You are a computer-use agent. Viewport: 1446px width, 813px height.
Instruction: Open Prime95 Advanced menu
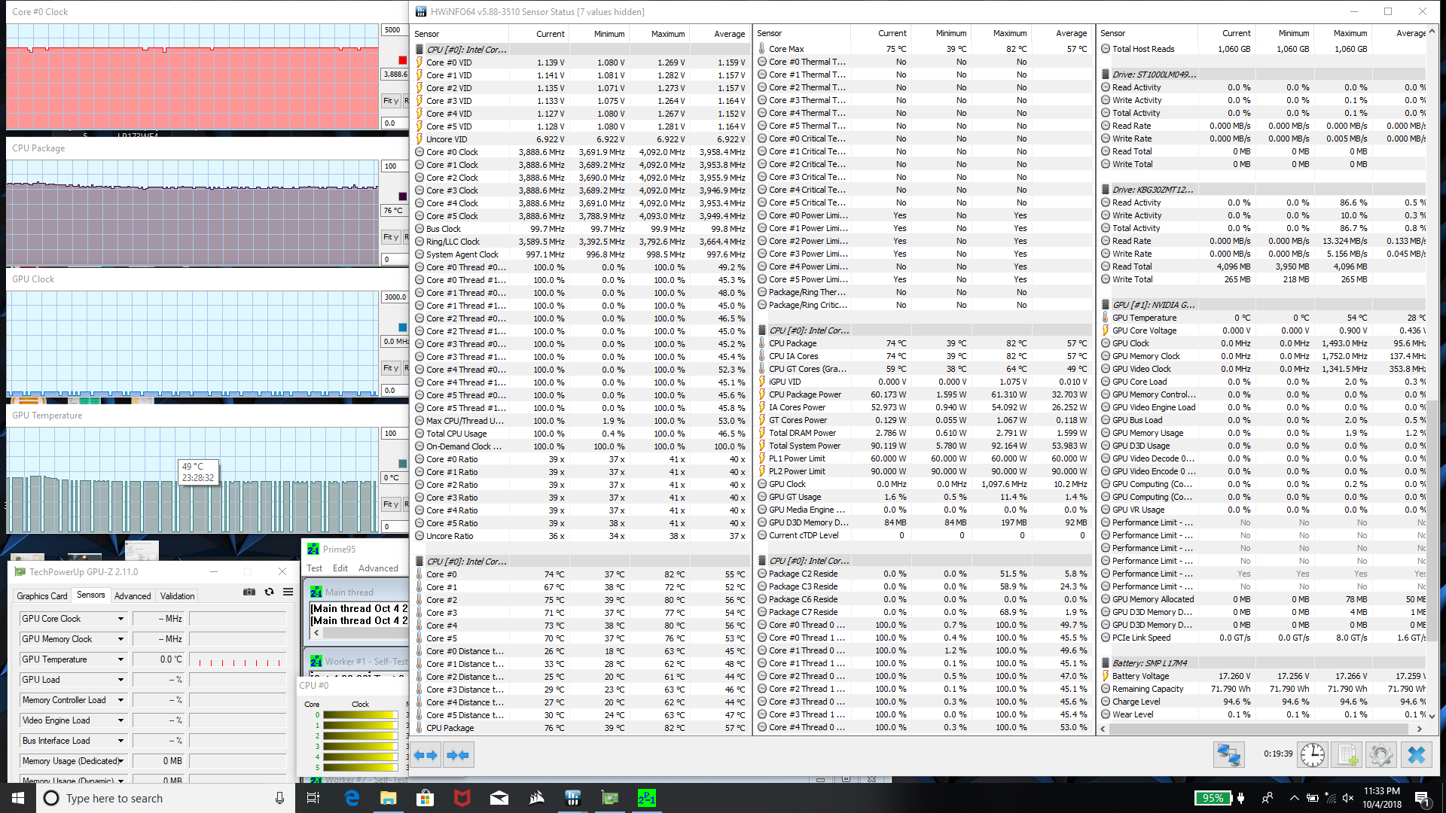[378, 568]
